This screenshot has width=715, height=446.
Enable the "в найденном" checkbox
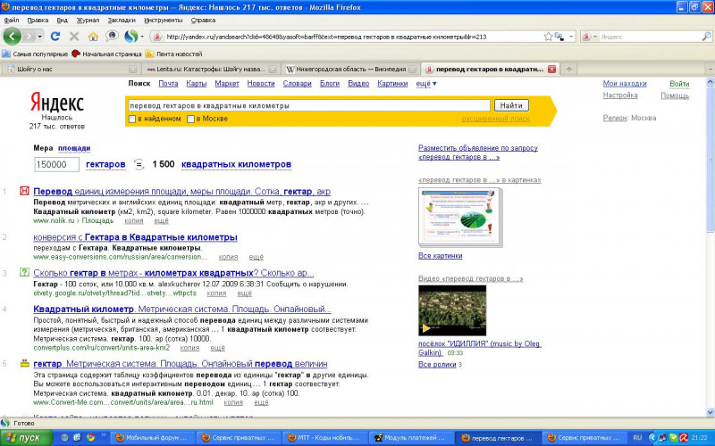point(132,119)
